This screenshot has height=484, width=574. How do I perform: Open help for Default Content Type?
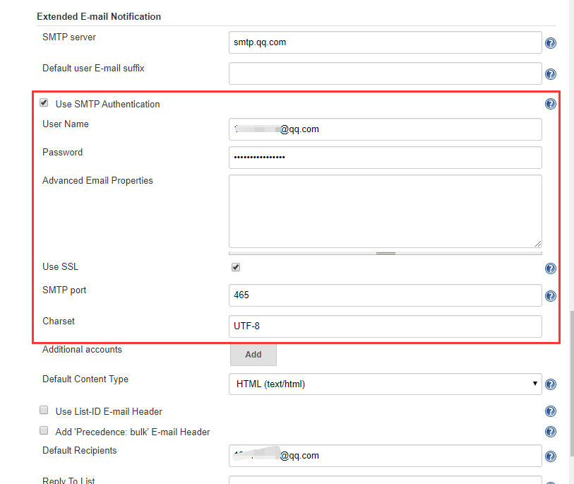(x=551, y=384)
